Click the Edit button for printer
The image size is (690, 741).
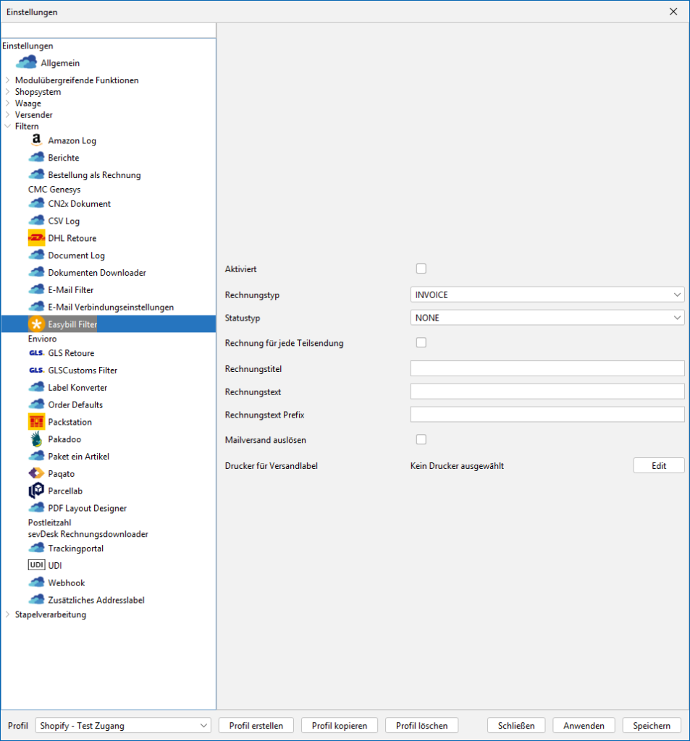(x=658, y=466)
